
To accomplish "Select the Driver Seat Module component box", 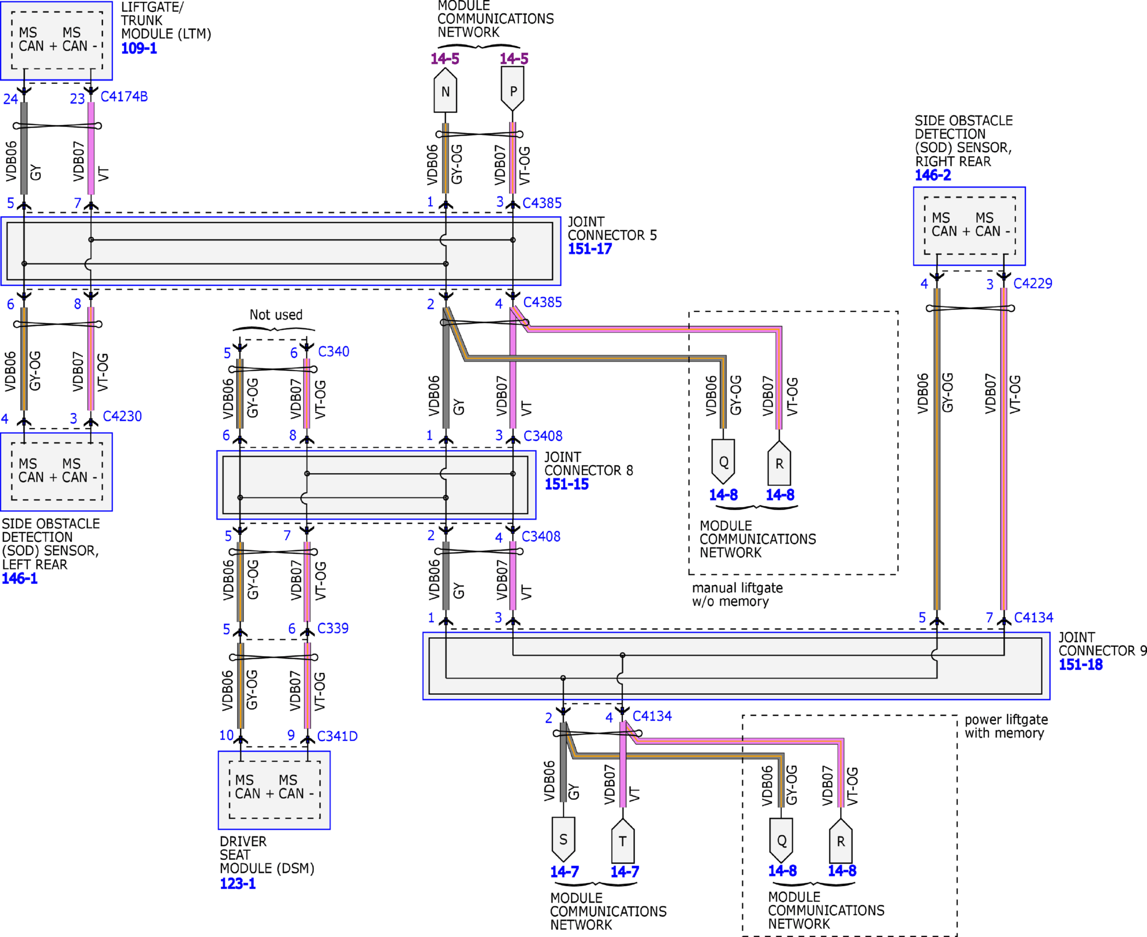I will click(274, 790).
